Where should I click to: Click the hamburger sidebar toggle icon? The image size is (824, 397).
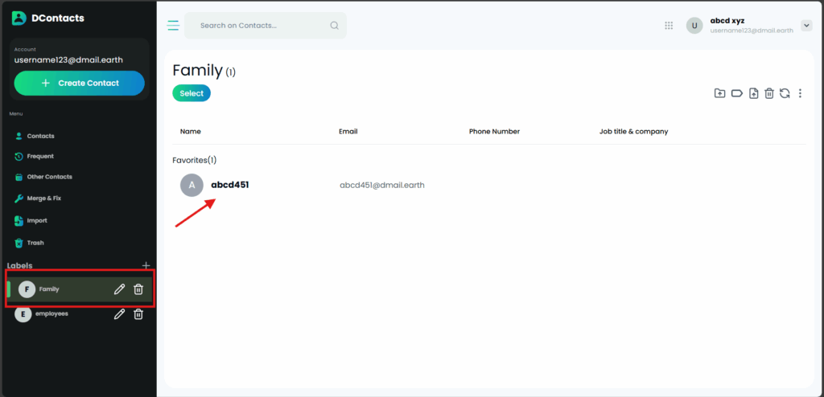[x=172, y=26]
